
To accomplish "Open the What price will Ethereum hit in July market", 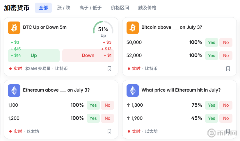I will click(x=181, y=90).
